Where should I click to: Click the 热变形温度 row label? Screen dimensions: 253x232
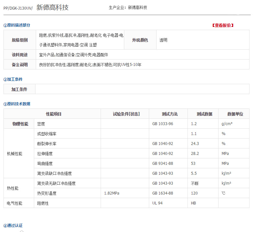coord(47,193)
